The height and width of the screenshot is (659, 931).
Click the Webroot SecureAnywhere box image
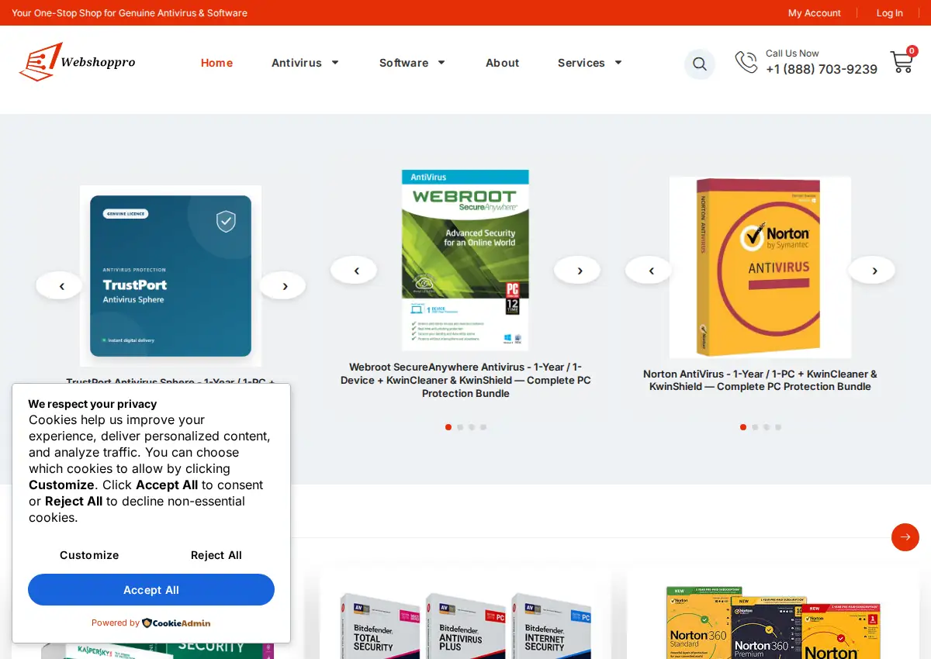point(465,260)
